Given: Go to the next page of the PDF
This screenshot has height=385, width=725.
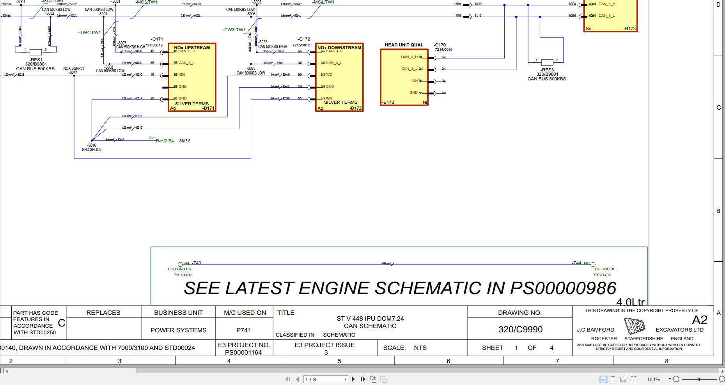Looking at the screenshot, I should pyautogui.click(x=353, y=379).
